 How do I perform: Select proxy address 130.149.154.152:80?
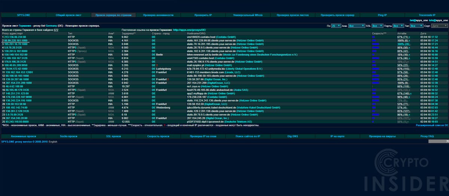[x=16, y=55]
